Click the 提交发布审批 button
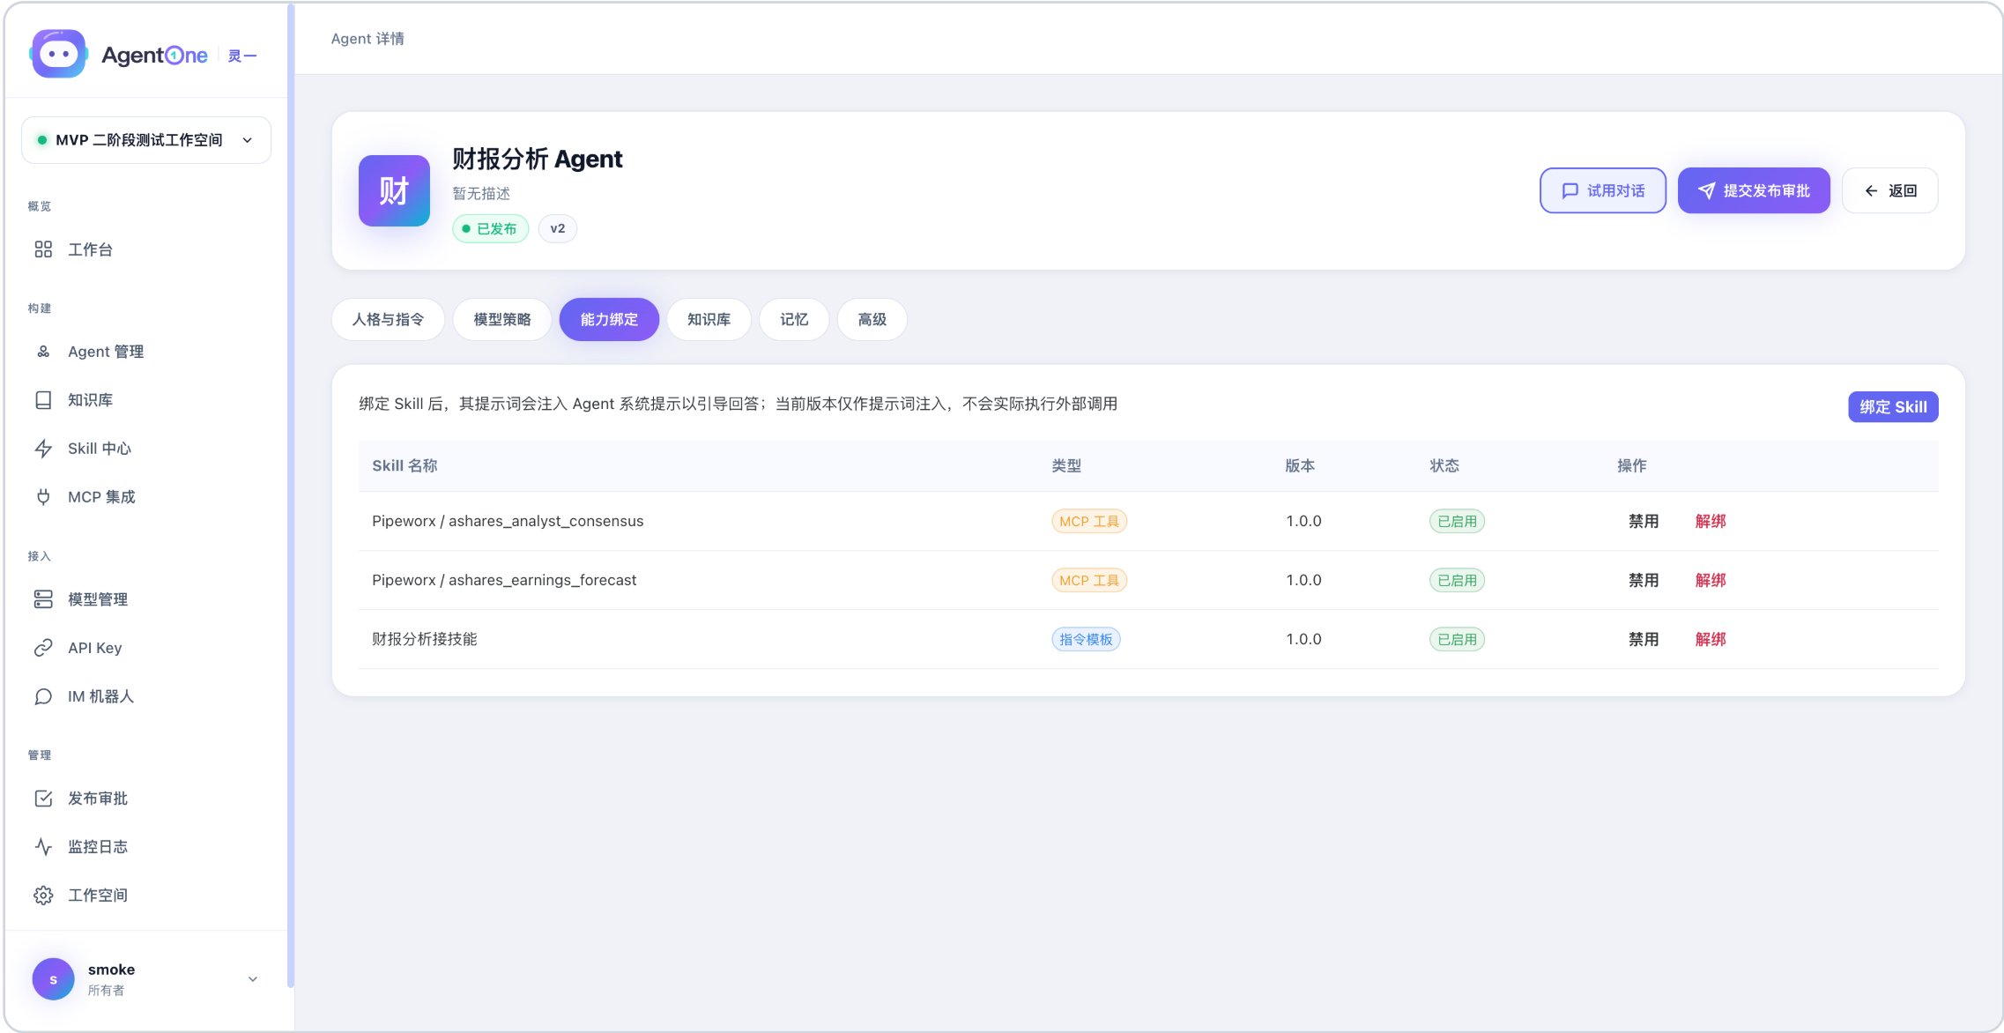This screenshot has height=1033, width=2004. pyautogui.click(x=1754, y=190)
